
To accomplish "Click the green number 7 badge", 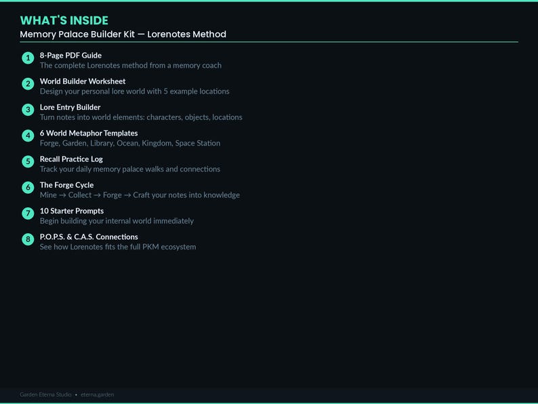I will 28,213.
